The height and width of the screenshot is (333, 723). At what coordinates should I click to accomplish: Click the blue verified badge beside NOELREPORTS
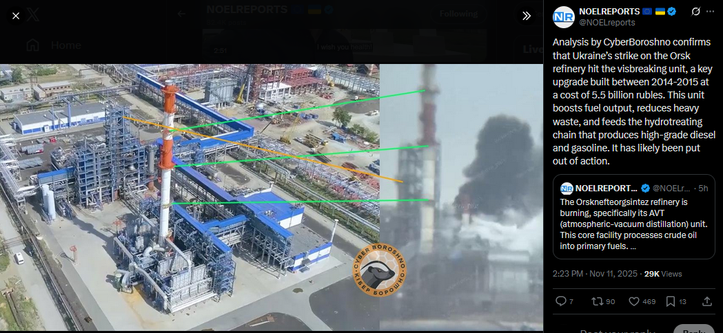click(672, 12)
